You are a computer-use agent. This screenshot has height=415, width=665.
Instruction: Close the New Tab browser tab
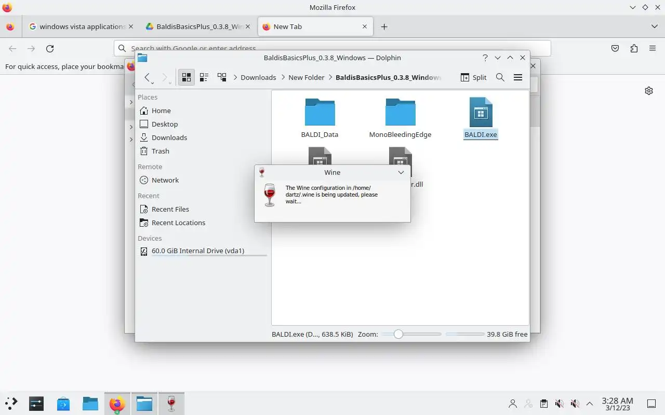[x=365, y=26]
